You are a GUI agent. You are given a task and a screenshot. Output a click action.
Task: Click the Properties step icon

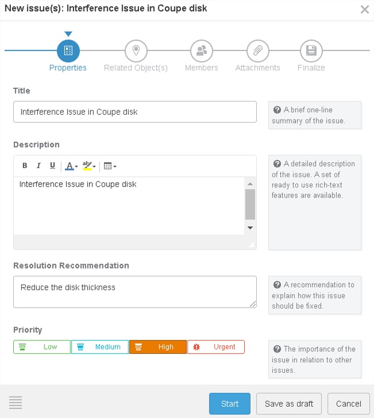[x=68, y=51]
